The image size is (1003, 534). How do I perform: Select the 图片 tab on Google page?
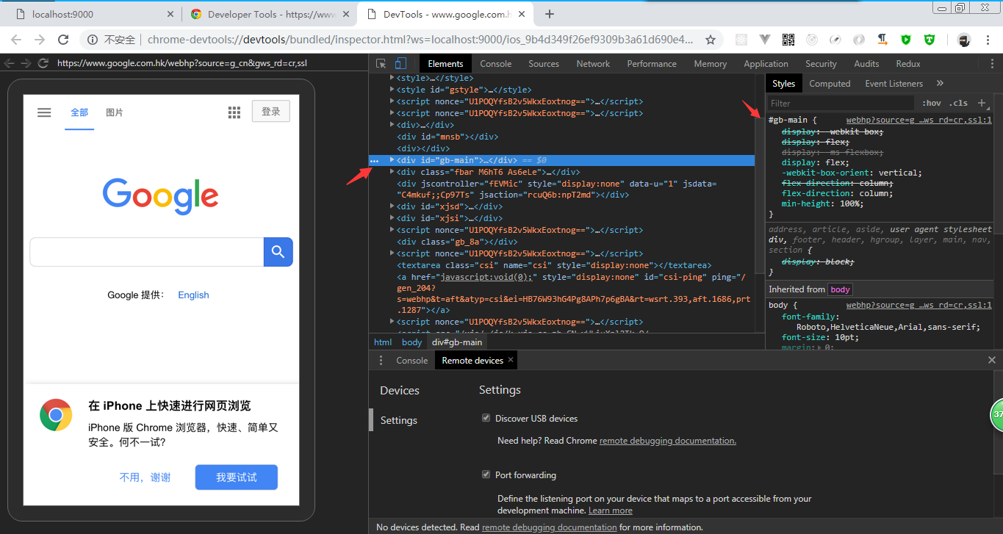(x=115, y=112)
